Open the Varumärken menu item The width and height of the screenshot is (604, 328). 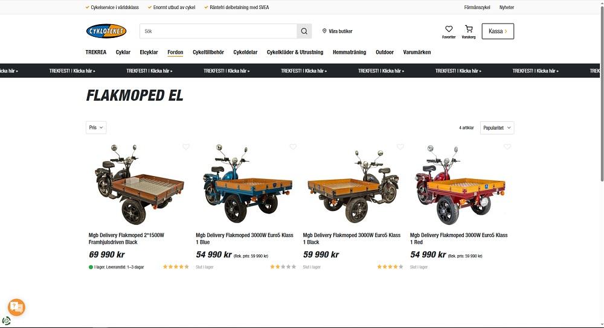(x=417, y=52)
